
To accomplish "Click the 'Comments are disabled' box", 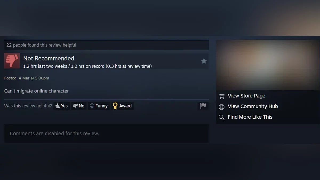I will (106, 133).
